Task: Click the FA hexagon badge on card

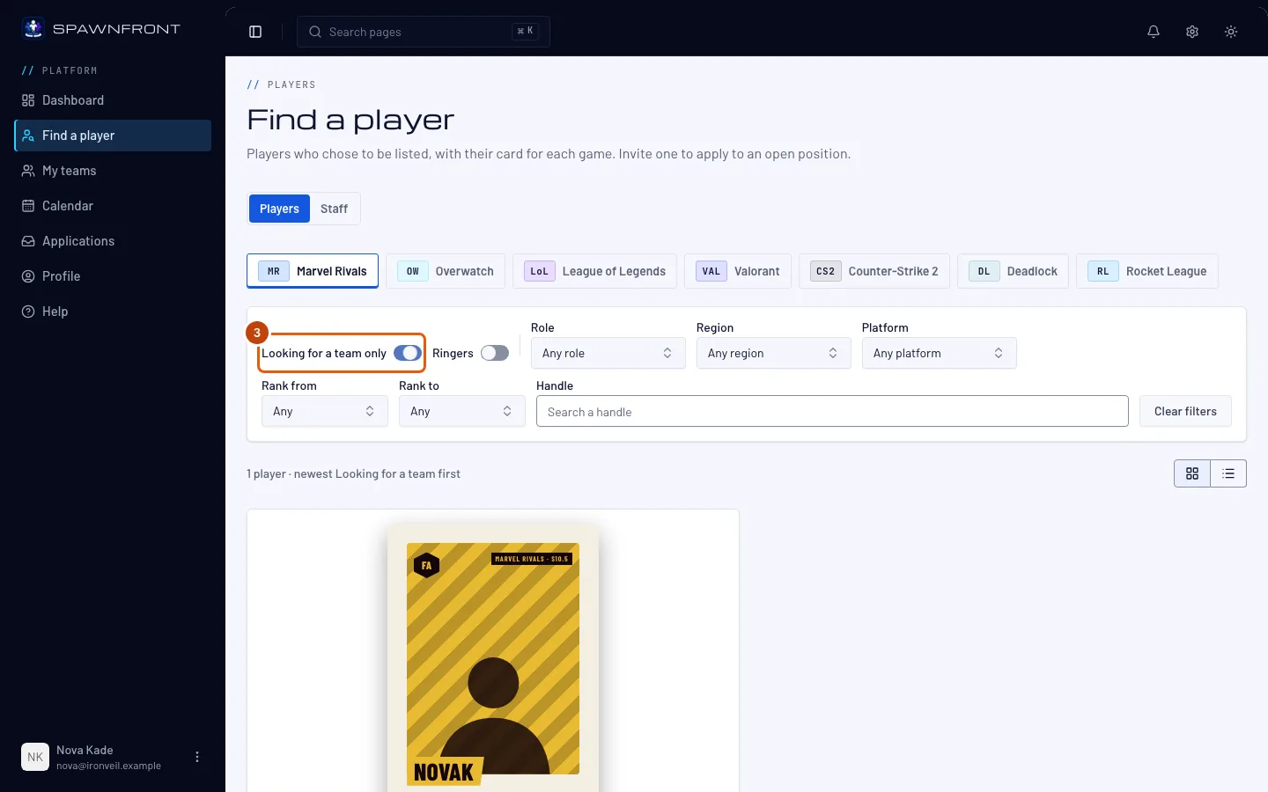Action: (x=426, y=565)
